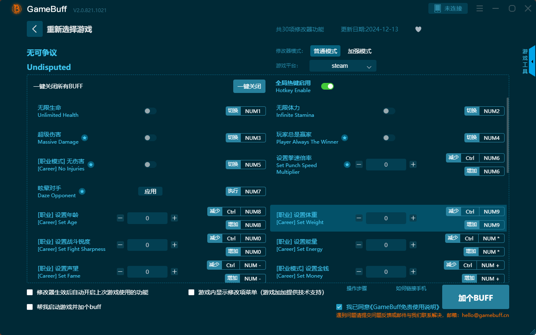This screenshot has height=335, width=536.
Task: Open the steam game platform dropdown
Action: click(343, 66)
